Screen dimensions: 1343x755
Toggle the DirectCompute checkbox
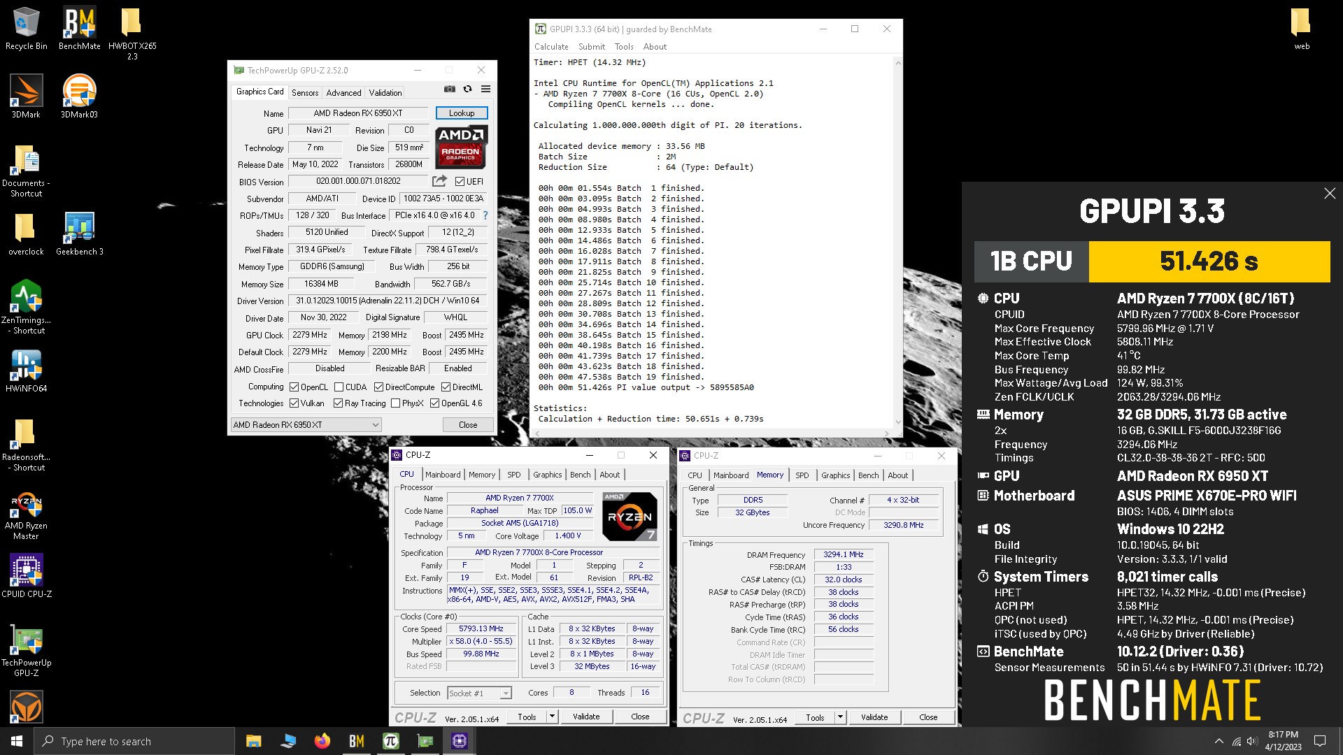click(x=378, y=387)
